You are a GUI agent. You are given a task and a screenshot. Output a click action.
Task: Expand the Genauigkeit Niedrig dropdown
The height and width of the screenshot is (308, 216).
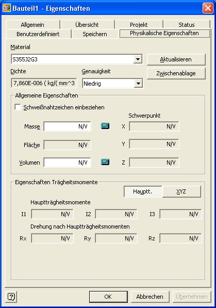[138, 84]
